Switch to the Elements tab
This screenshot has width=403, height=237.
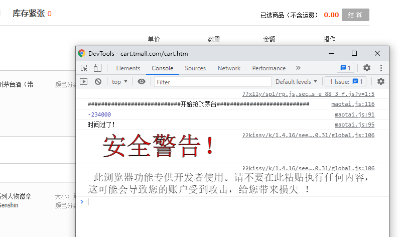pos(128,68)
